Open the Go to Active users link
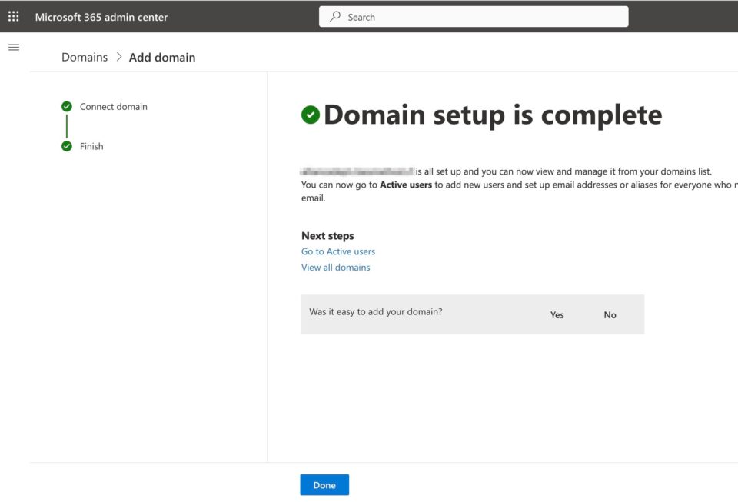 coord(338,251)
